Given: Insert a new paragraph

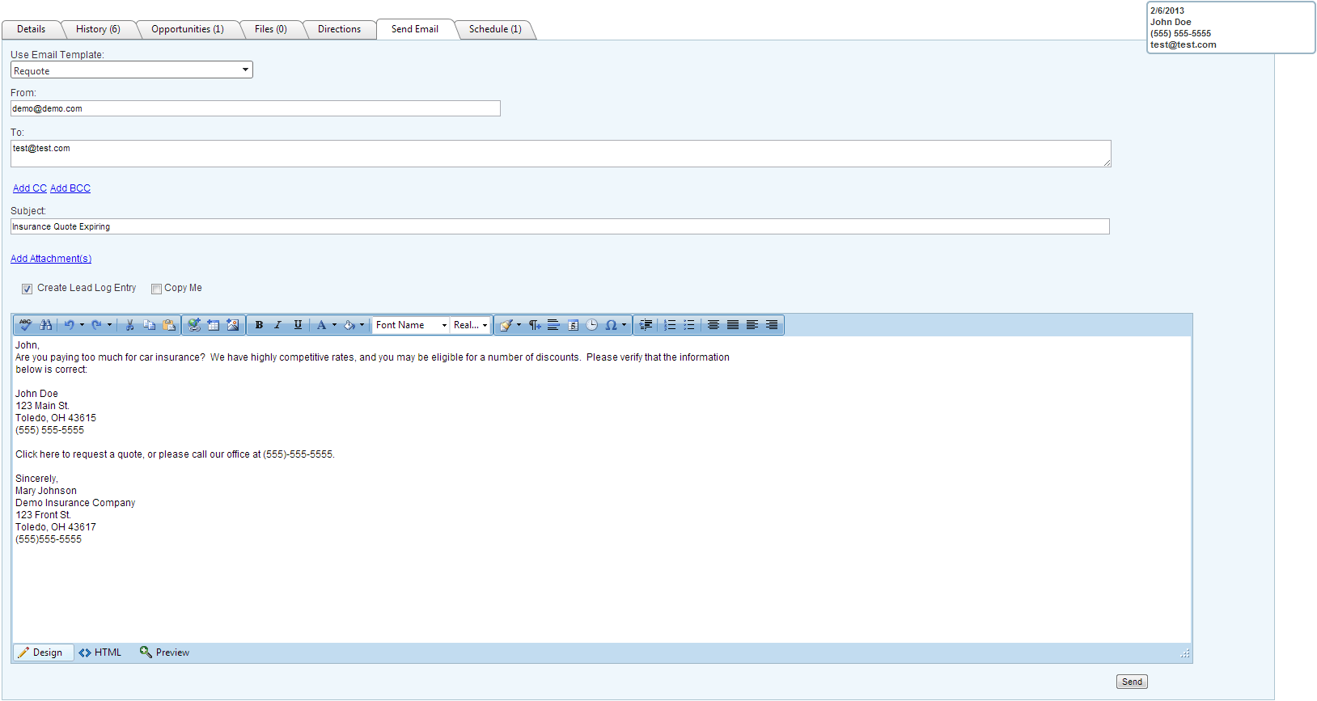Looking at the screenshot, I should tap(535, 325).
